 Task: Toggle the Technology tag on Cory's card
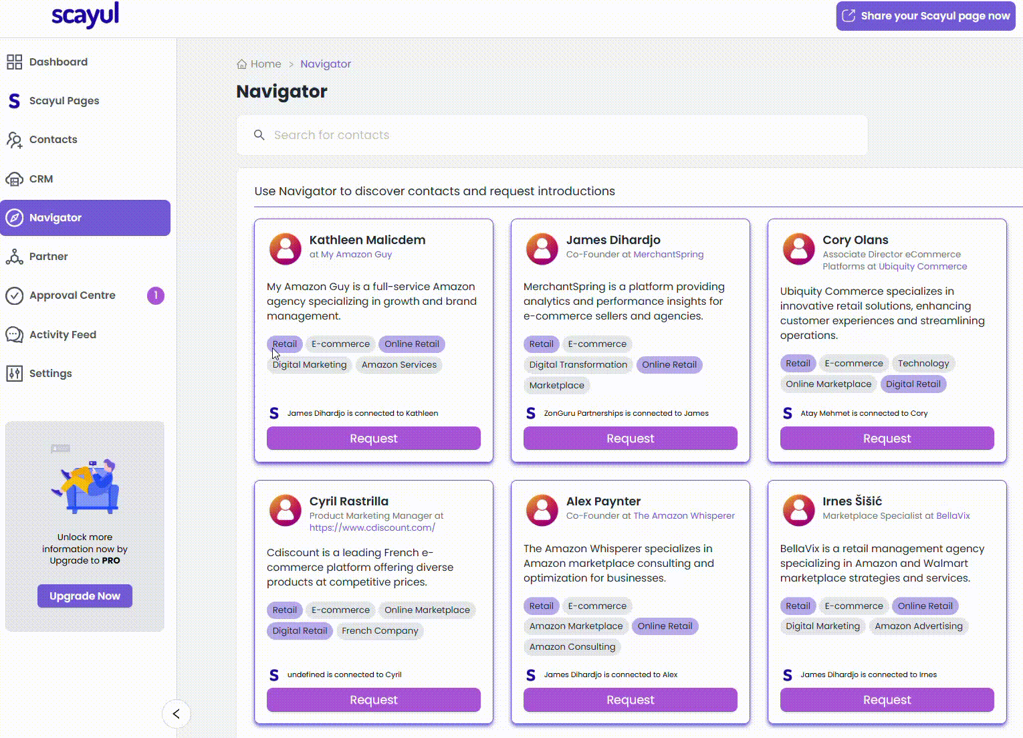(923, 363)
